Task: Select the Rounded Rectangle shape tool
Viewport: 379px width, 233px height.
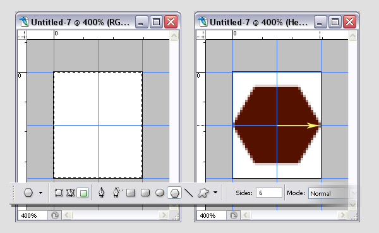Action: pyautogui.click(x=145, y=193)
